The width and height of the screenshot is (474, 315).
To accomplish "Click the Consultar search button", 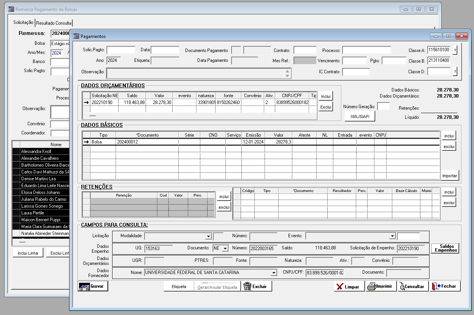I will click(413, 286).
